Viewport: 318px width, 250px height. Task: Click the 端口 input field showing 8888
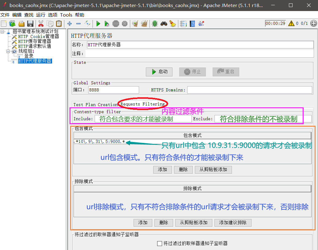tap(113, 90)
